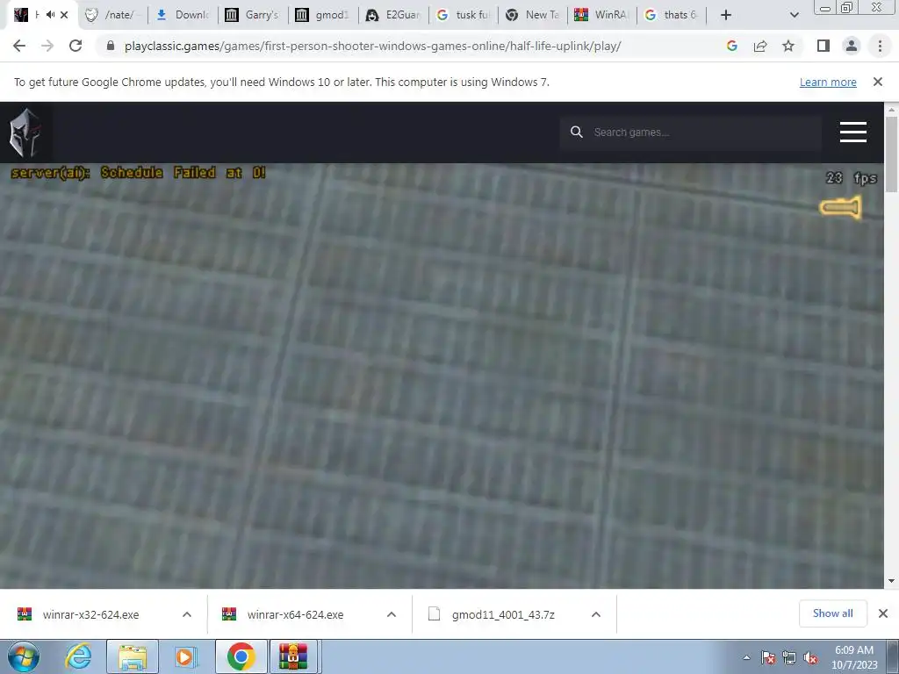The image size is (899, 674).
Task: Switch to the Garry's tab
Action: (253, 15)
